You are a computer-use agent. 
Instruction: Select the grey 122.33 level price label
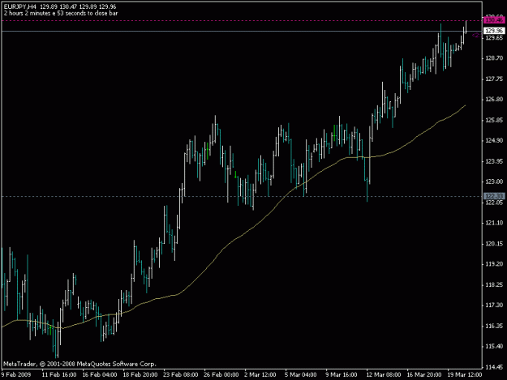coord(494,196)
